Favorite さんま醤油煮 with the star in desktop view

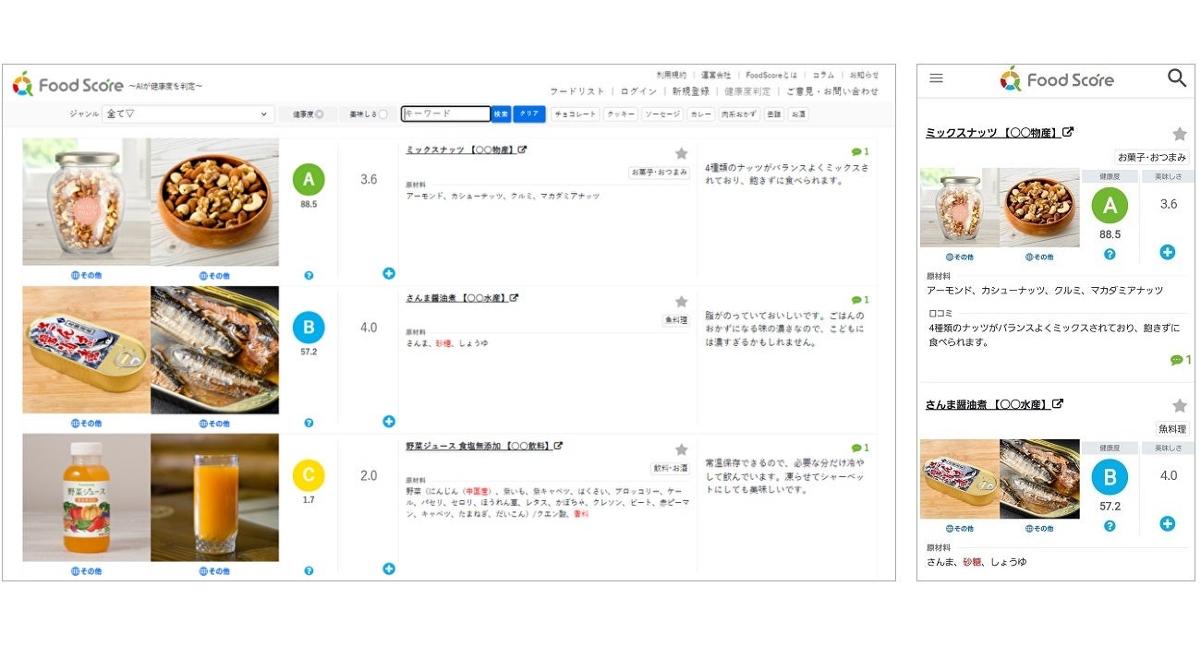click(x=681, y=302)
